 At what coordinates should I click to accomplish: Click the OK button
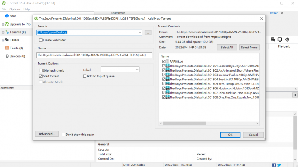[230, 135]
